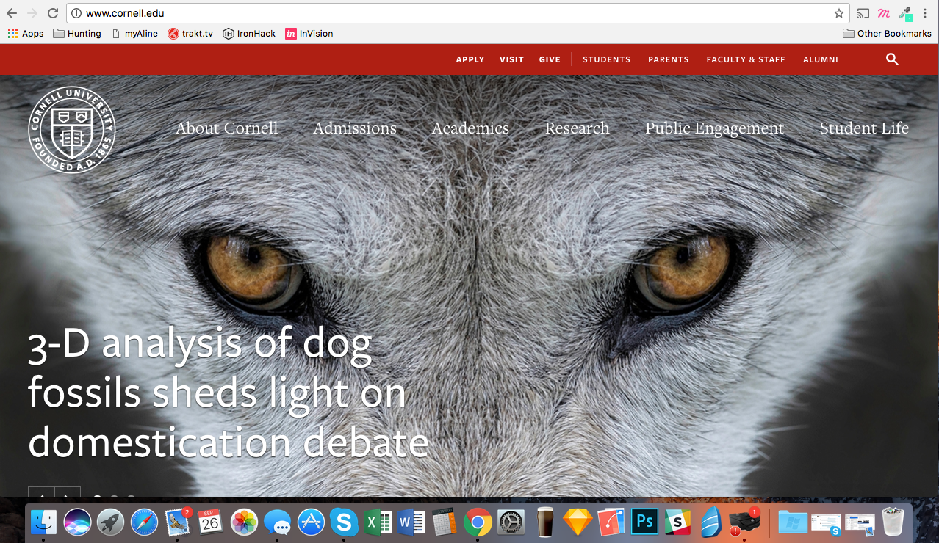Image resolution: width=939 pixels, height=543 pixels.
Task: Click the site information icon in address bar
Action: pos(76,13)
